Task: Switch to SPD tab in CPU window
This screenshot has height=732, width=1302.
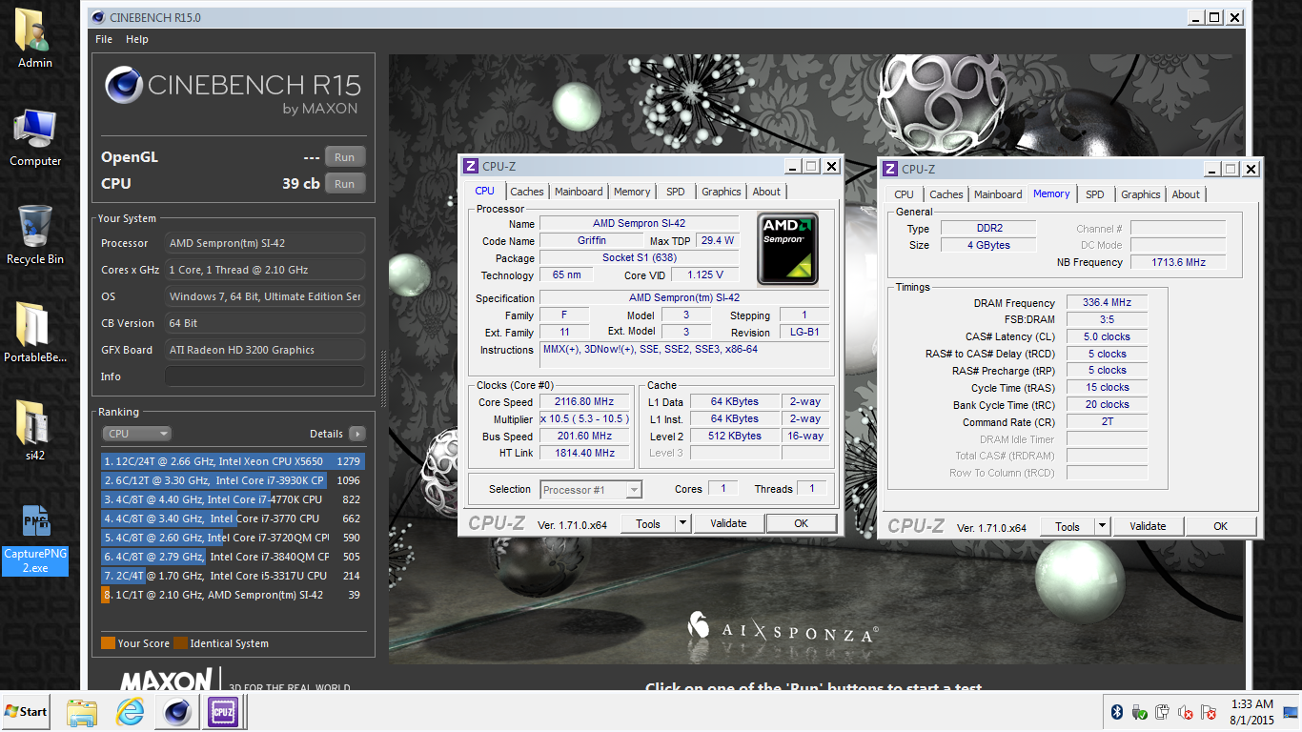Action: point(676,192)
